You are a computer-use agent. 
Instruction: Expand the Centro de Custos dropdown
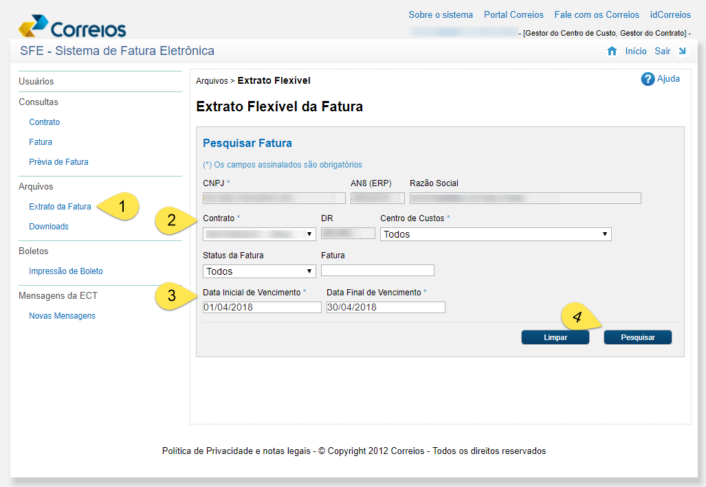[x=496, y=234]
